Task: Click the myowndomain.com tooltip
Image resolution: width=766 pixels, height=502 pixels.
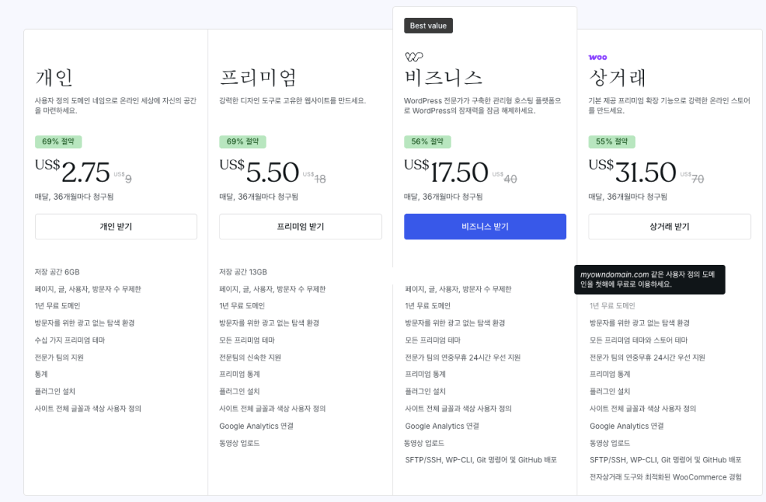Action: click(x=650, y=279)
